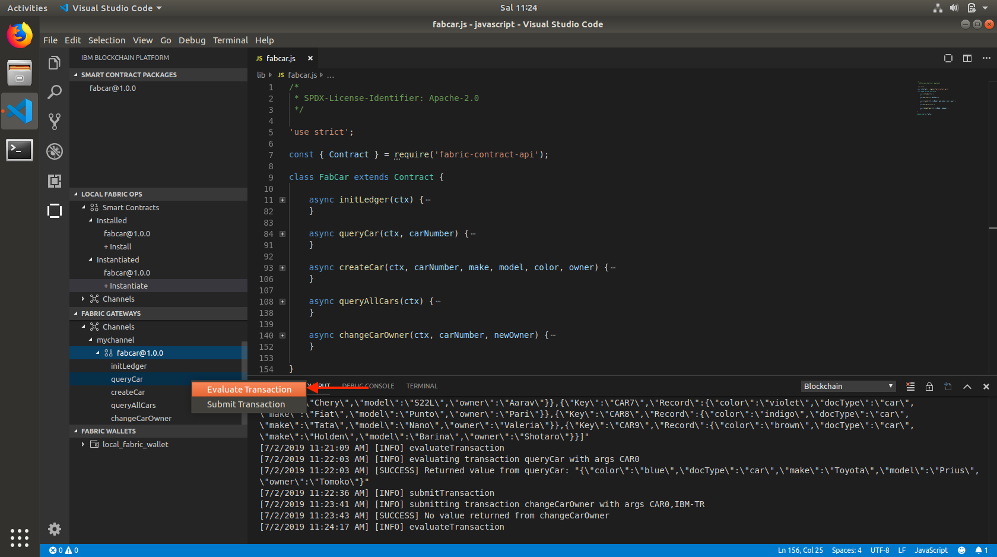
Task: Unfold the initLedger function
Action: tap(282, 200)
